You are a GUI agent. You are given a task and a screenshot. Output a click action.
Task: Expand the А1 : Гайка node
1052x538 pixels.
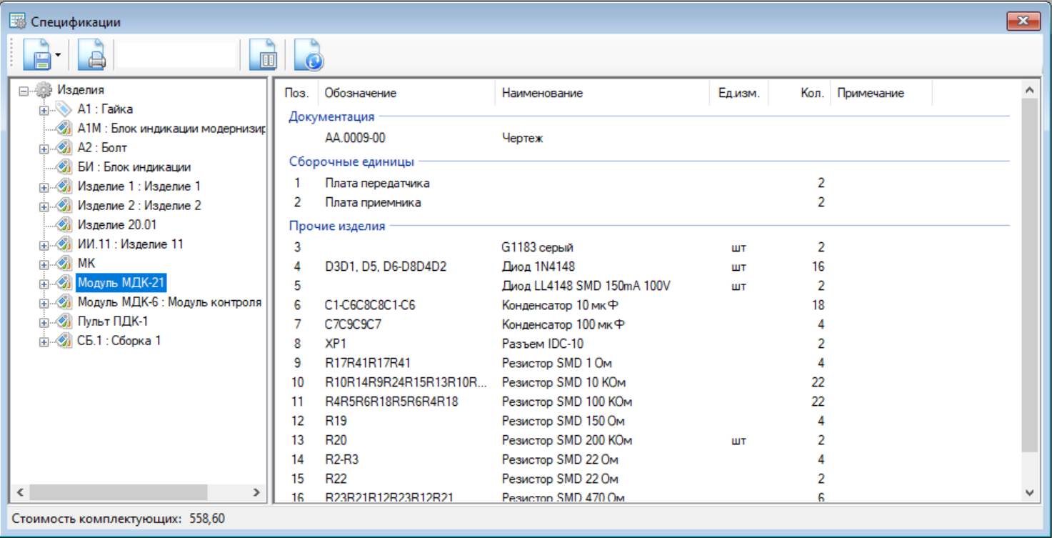pos(44,110)
